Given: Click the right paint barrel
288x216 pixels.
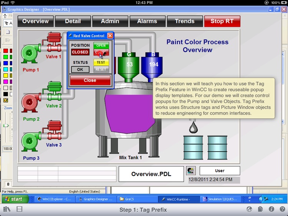Looking at the screenshot, I should click(217, 148).
